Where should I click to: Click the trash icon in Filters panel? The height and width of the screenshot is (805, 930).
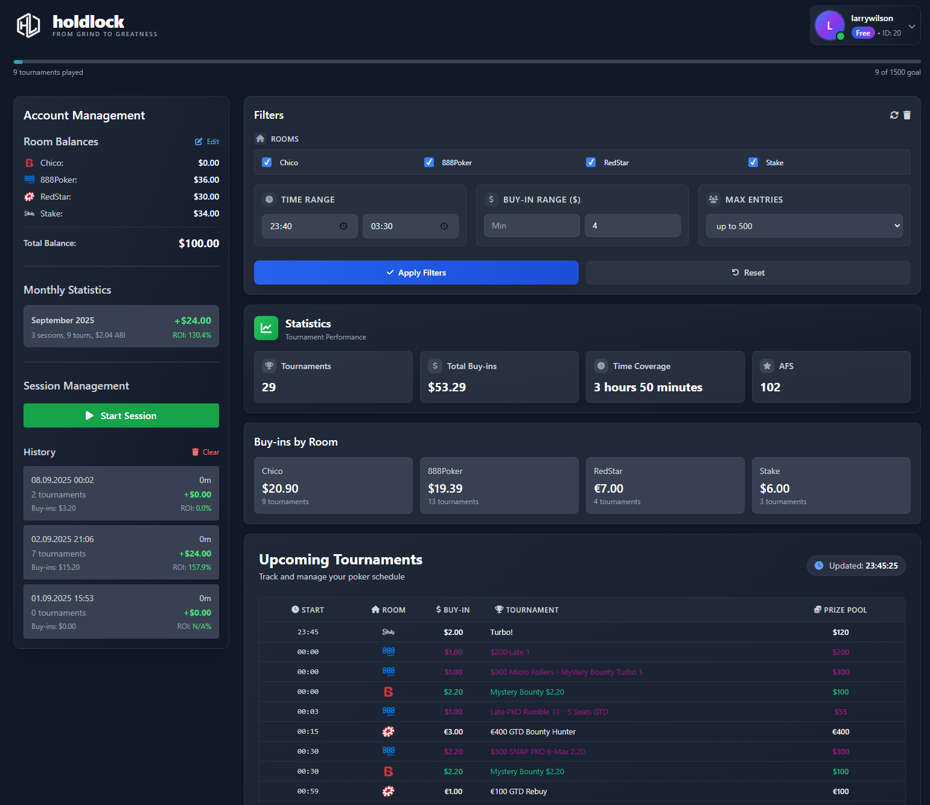[x=906, y=115]
